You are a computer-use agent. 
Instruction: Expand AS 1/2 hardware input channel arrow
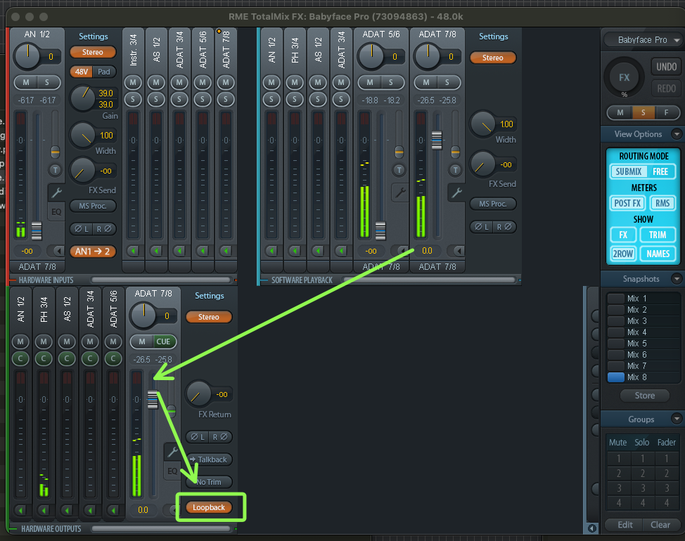156,251
